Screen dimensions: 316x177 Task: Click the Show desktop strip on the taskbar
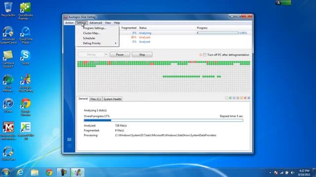[315, 173]
